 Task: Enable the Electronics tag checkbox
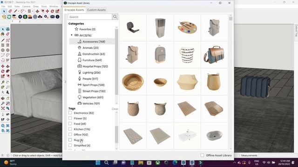click(x=70, y=113)
